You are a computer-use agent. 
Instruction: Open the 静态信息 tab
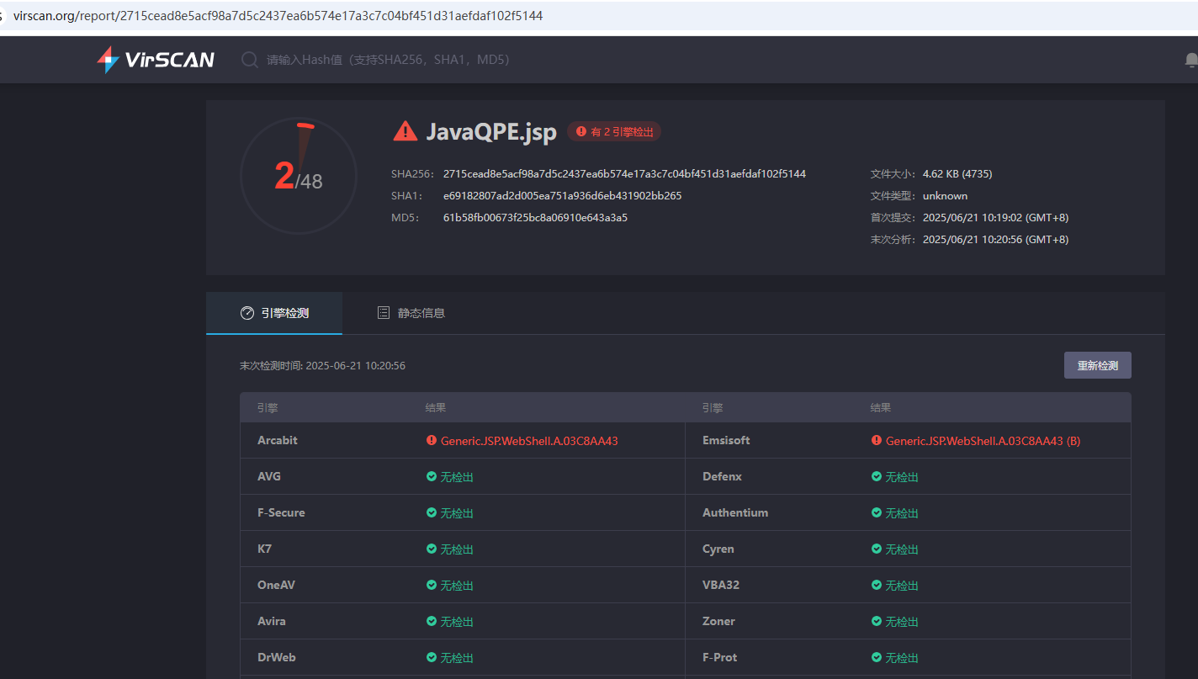click(411, 313)
